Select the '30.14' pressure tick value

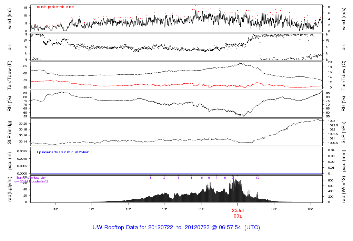coord(23,142)
